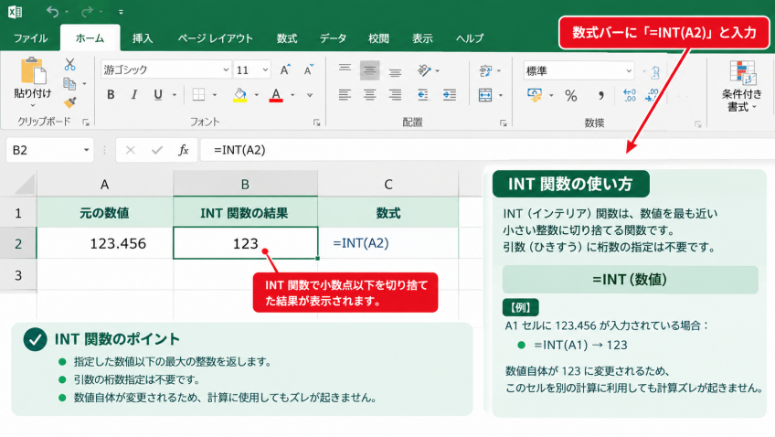Apply comma style number format
775x437 pixels.
601,95
